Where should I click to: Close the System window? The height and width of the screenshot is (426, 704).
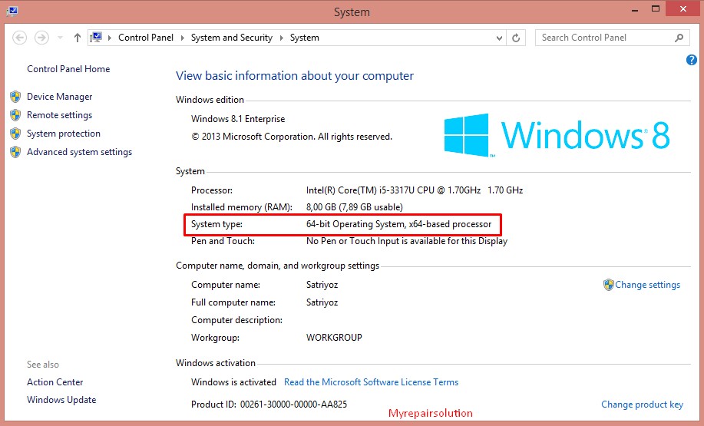coord(683,9)
